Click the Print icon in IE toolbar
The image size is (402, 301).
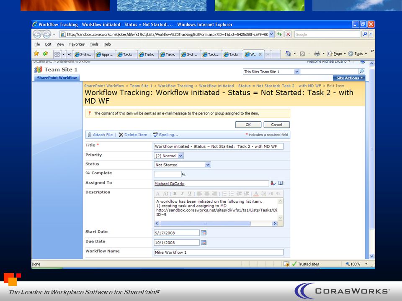pyautogui.click(x=317, y=54)
